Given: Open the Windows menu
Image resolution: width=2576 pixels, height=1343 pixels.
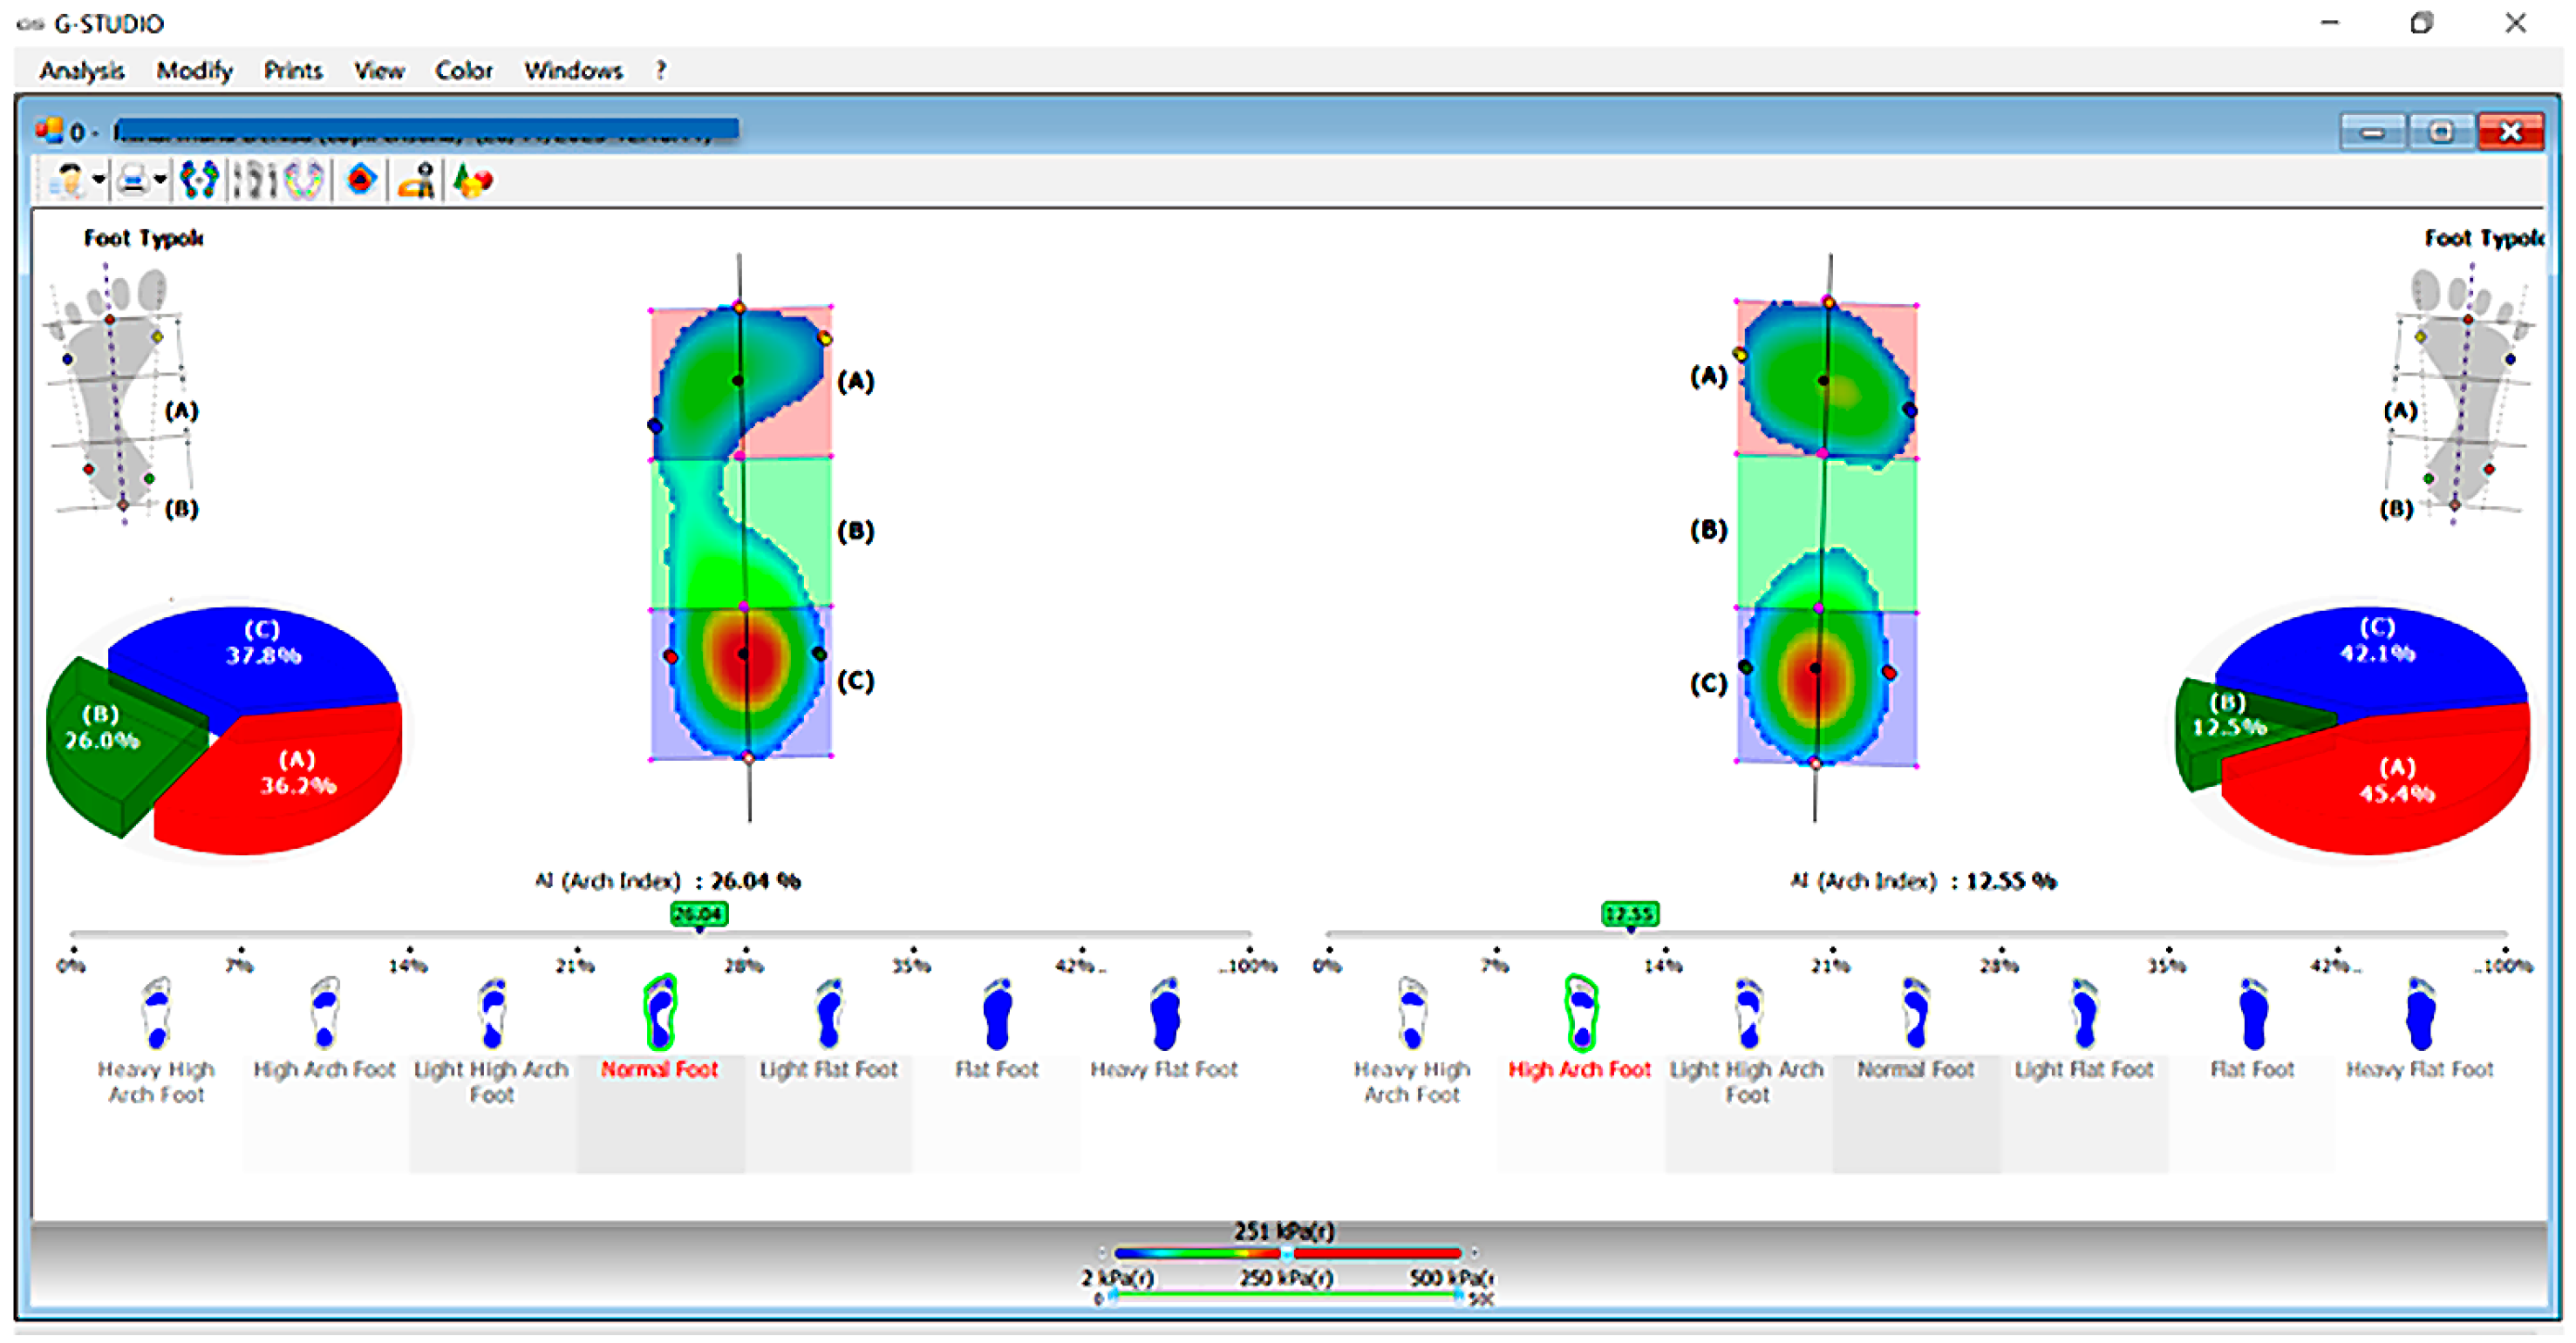Looking at the screenshot, I should point(573,71).
